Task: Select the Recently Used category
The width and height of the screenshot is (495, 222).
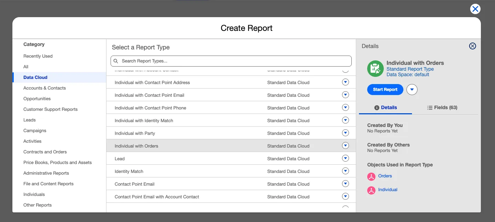Action: pos(38,56)
